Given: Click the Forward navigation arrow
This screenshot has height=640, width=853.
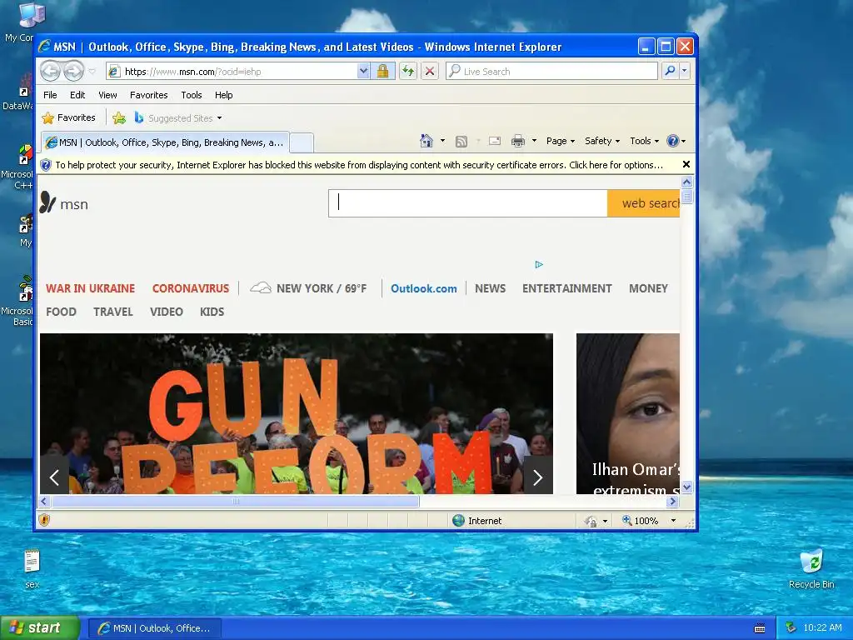Looking at the screenshot, I should click(x=74, y=72).
